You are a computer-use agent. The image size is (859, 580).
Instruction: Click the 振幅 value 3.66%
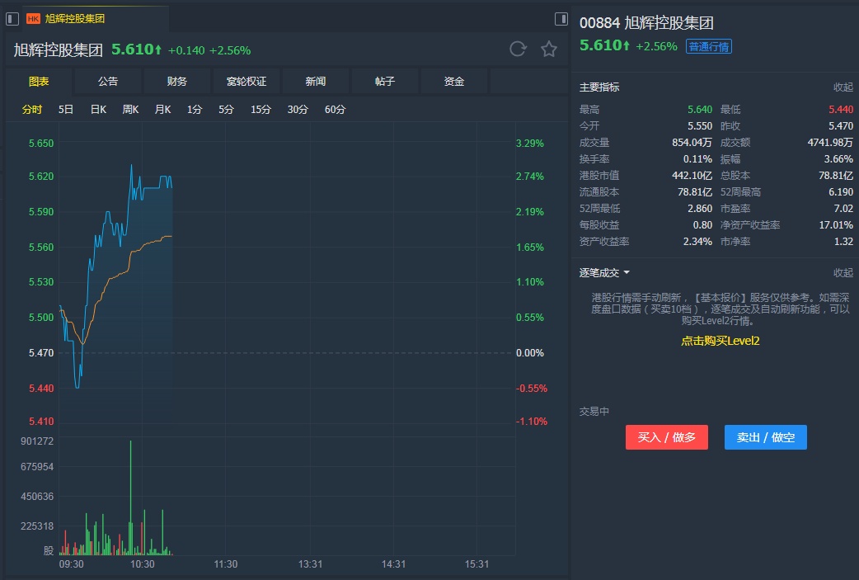[x=838, y=159]
